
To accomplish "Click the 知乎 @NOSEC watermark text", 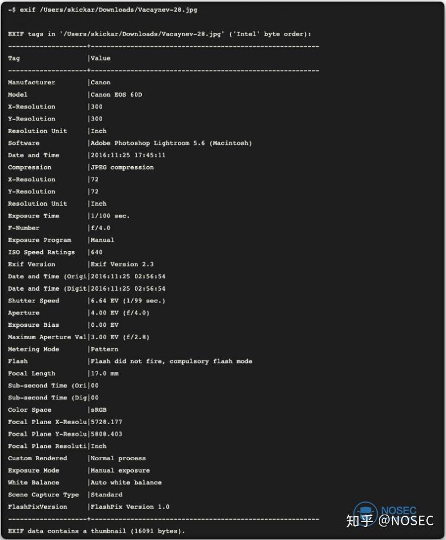I will click(390, 521).
